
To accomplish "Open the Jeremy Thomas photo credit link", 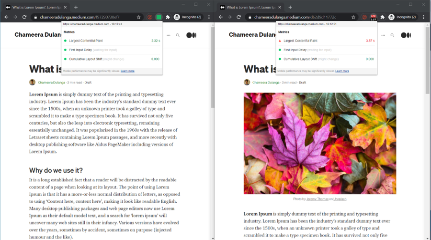I will coord(318,199).
